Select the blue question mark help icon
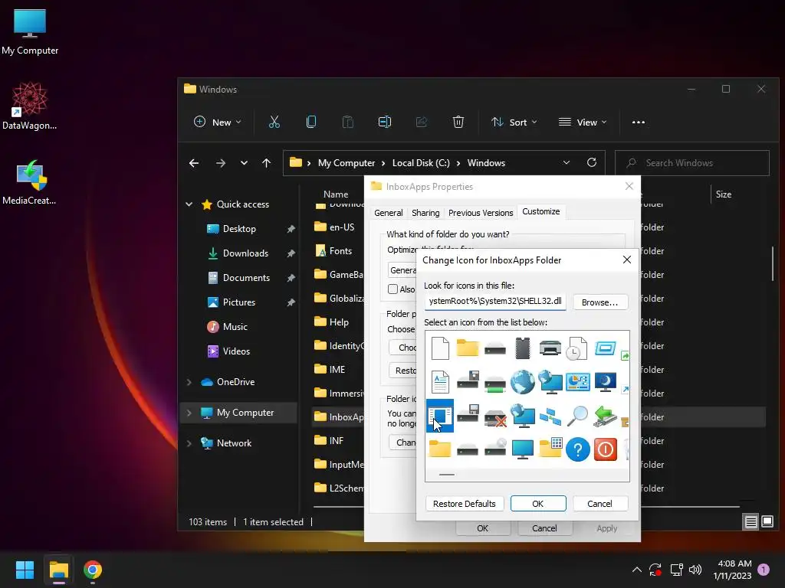 (x=578, y=449)
